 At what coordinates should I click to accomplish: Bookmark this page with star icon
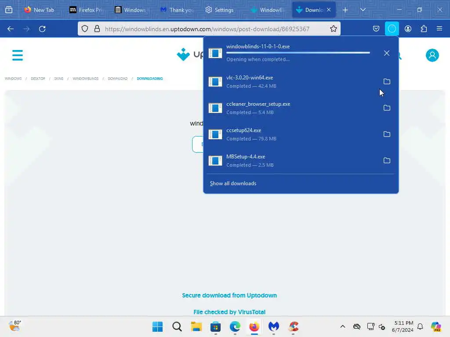(x=333, y=29)
